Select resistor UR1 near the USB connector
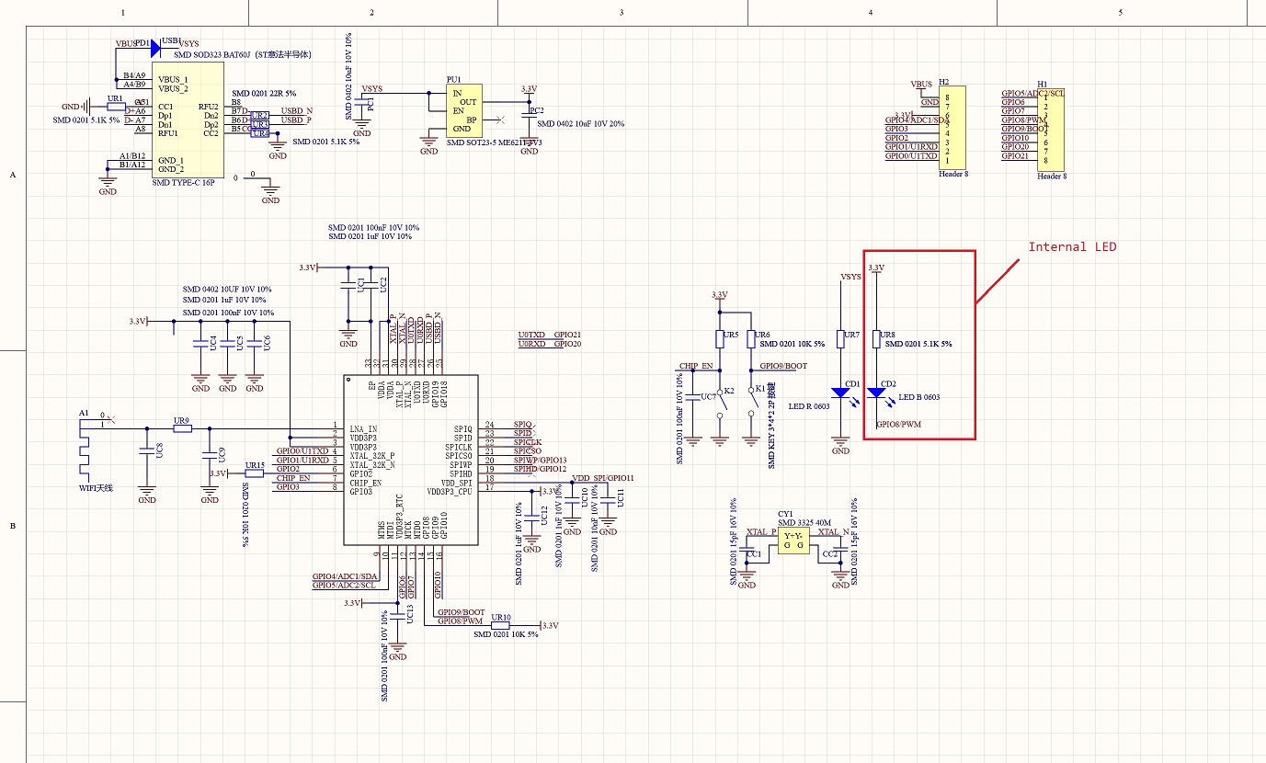The width and height of the screenshot is (1266, 763). pyautogui.click(x=116, y=106)
